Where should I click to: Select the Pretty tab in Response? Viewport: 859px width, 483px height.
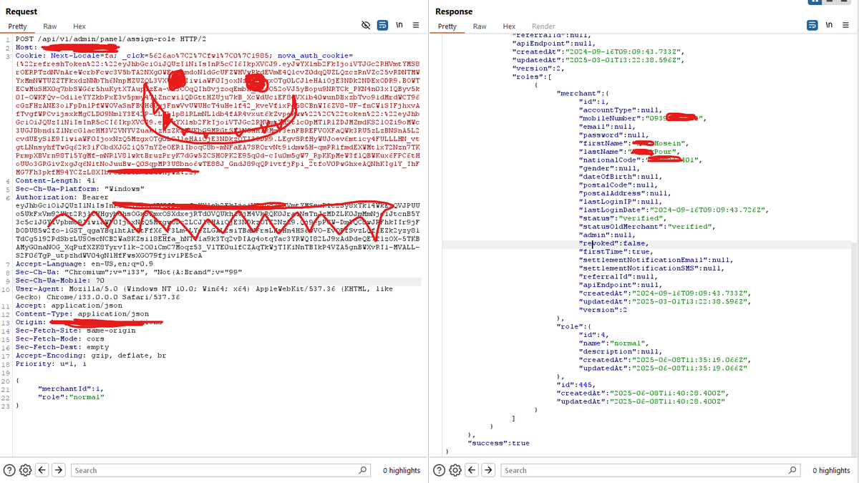click(447, 26)
